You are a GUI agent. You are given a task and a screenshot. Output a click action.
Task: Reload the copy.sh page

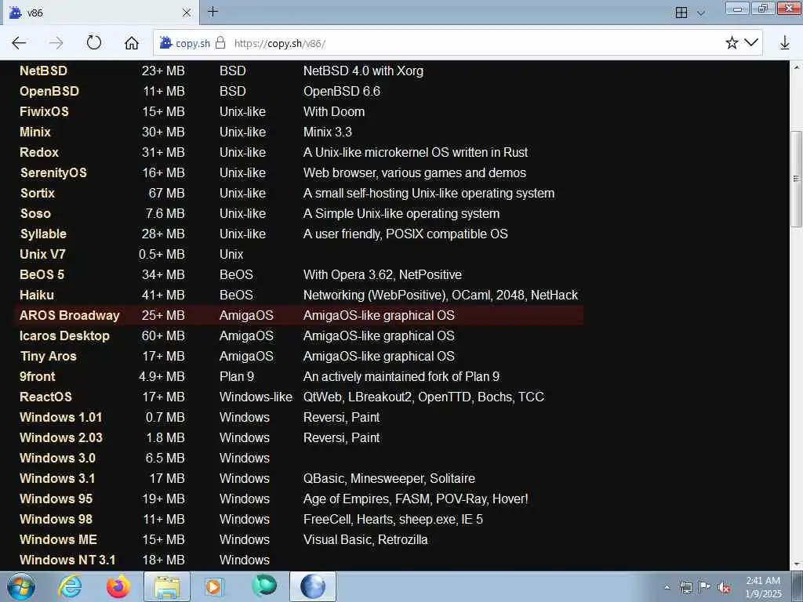pyautogui.click(x=94, y=42)
